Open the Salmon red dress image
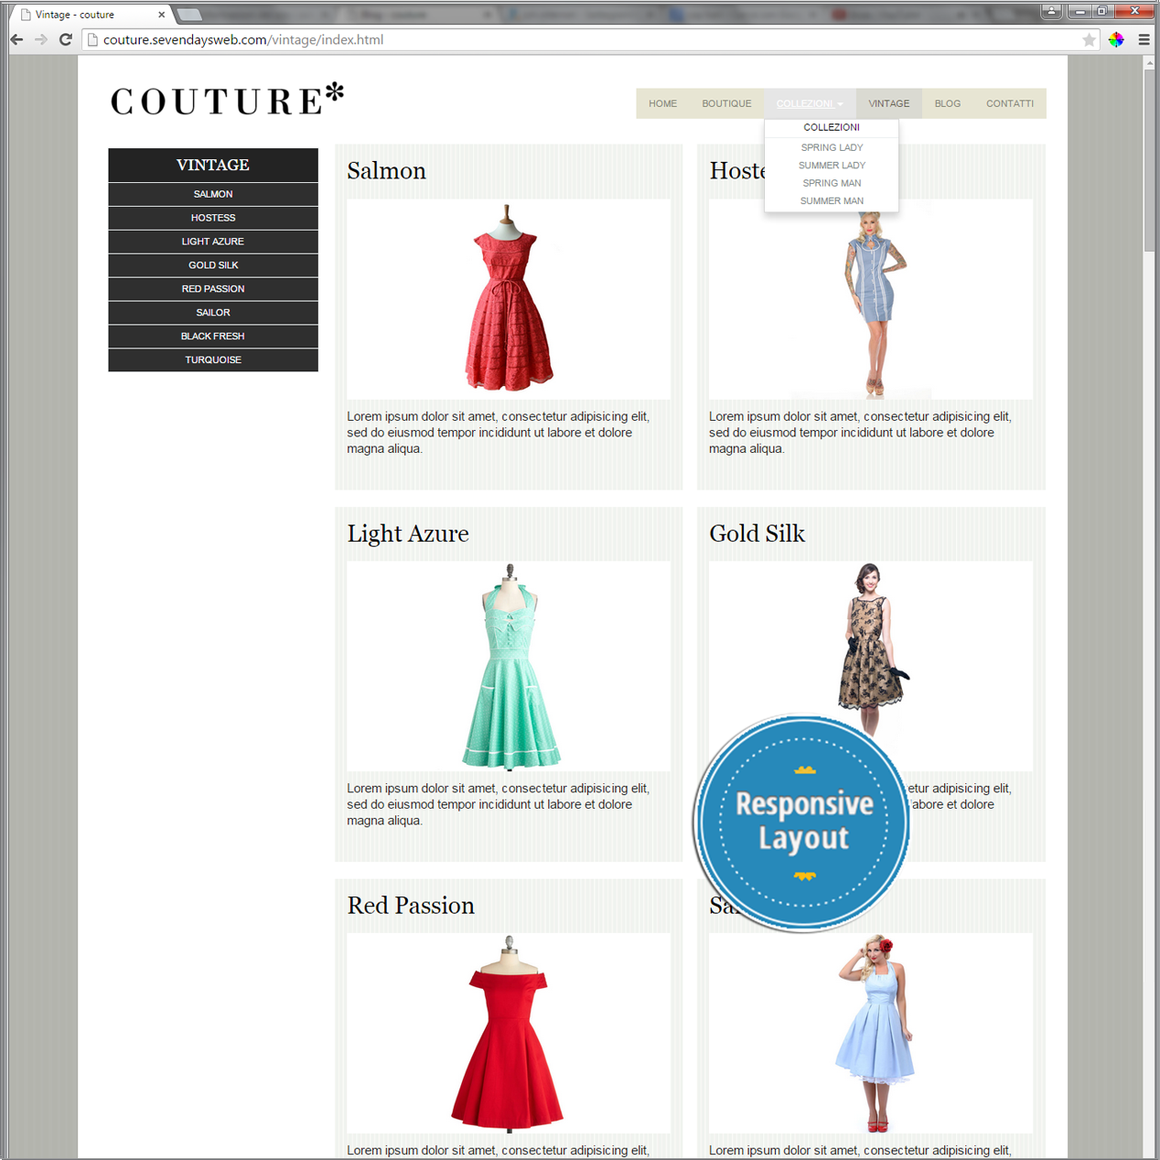Screen dimensions: 1160x1160 tap(509, 299)
